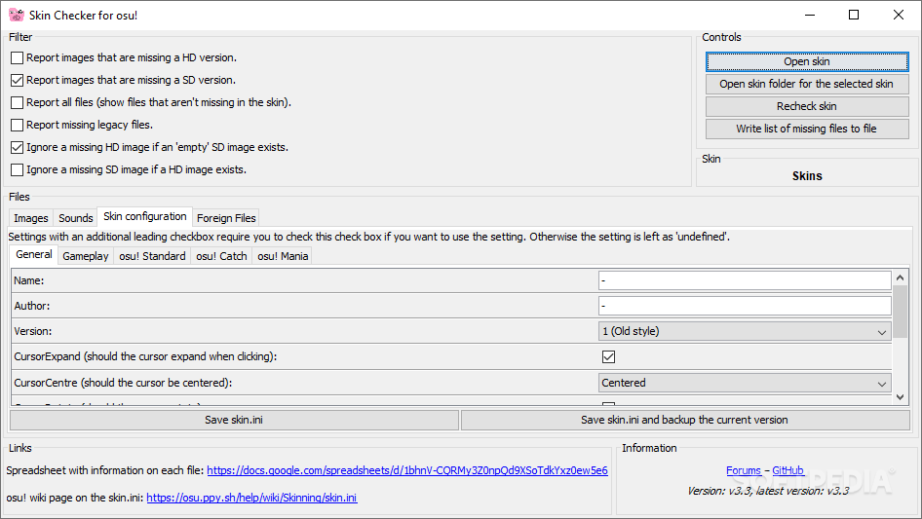Click the settings list scroll up arrow
Screen dimensions: 922x519
(x=900, y=278)
